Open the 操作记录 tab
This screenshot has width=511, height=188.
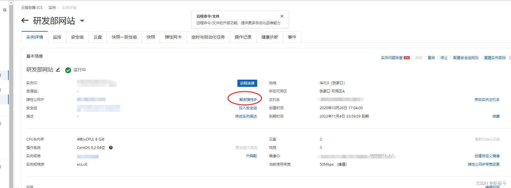tap(243, 37)
